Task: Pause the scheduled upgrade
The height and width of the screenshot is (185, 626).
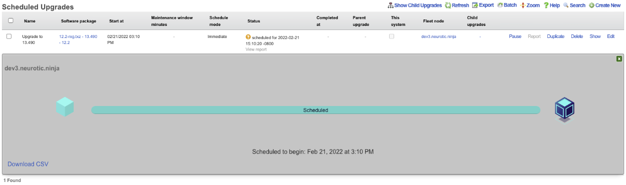Action: point(515,36)
